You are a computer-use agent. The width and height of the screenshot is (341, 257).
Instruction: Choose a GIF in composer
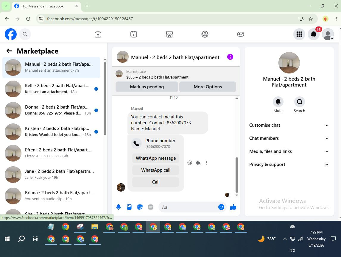151,207
